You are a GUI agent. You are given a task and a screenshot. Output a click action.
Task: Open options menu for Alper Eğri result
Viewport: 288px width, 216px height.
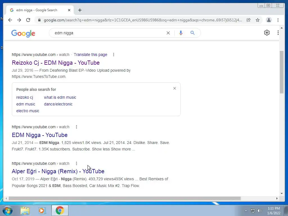(76, 163)
